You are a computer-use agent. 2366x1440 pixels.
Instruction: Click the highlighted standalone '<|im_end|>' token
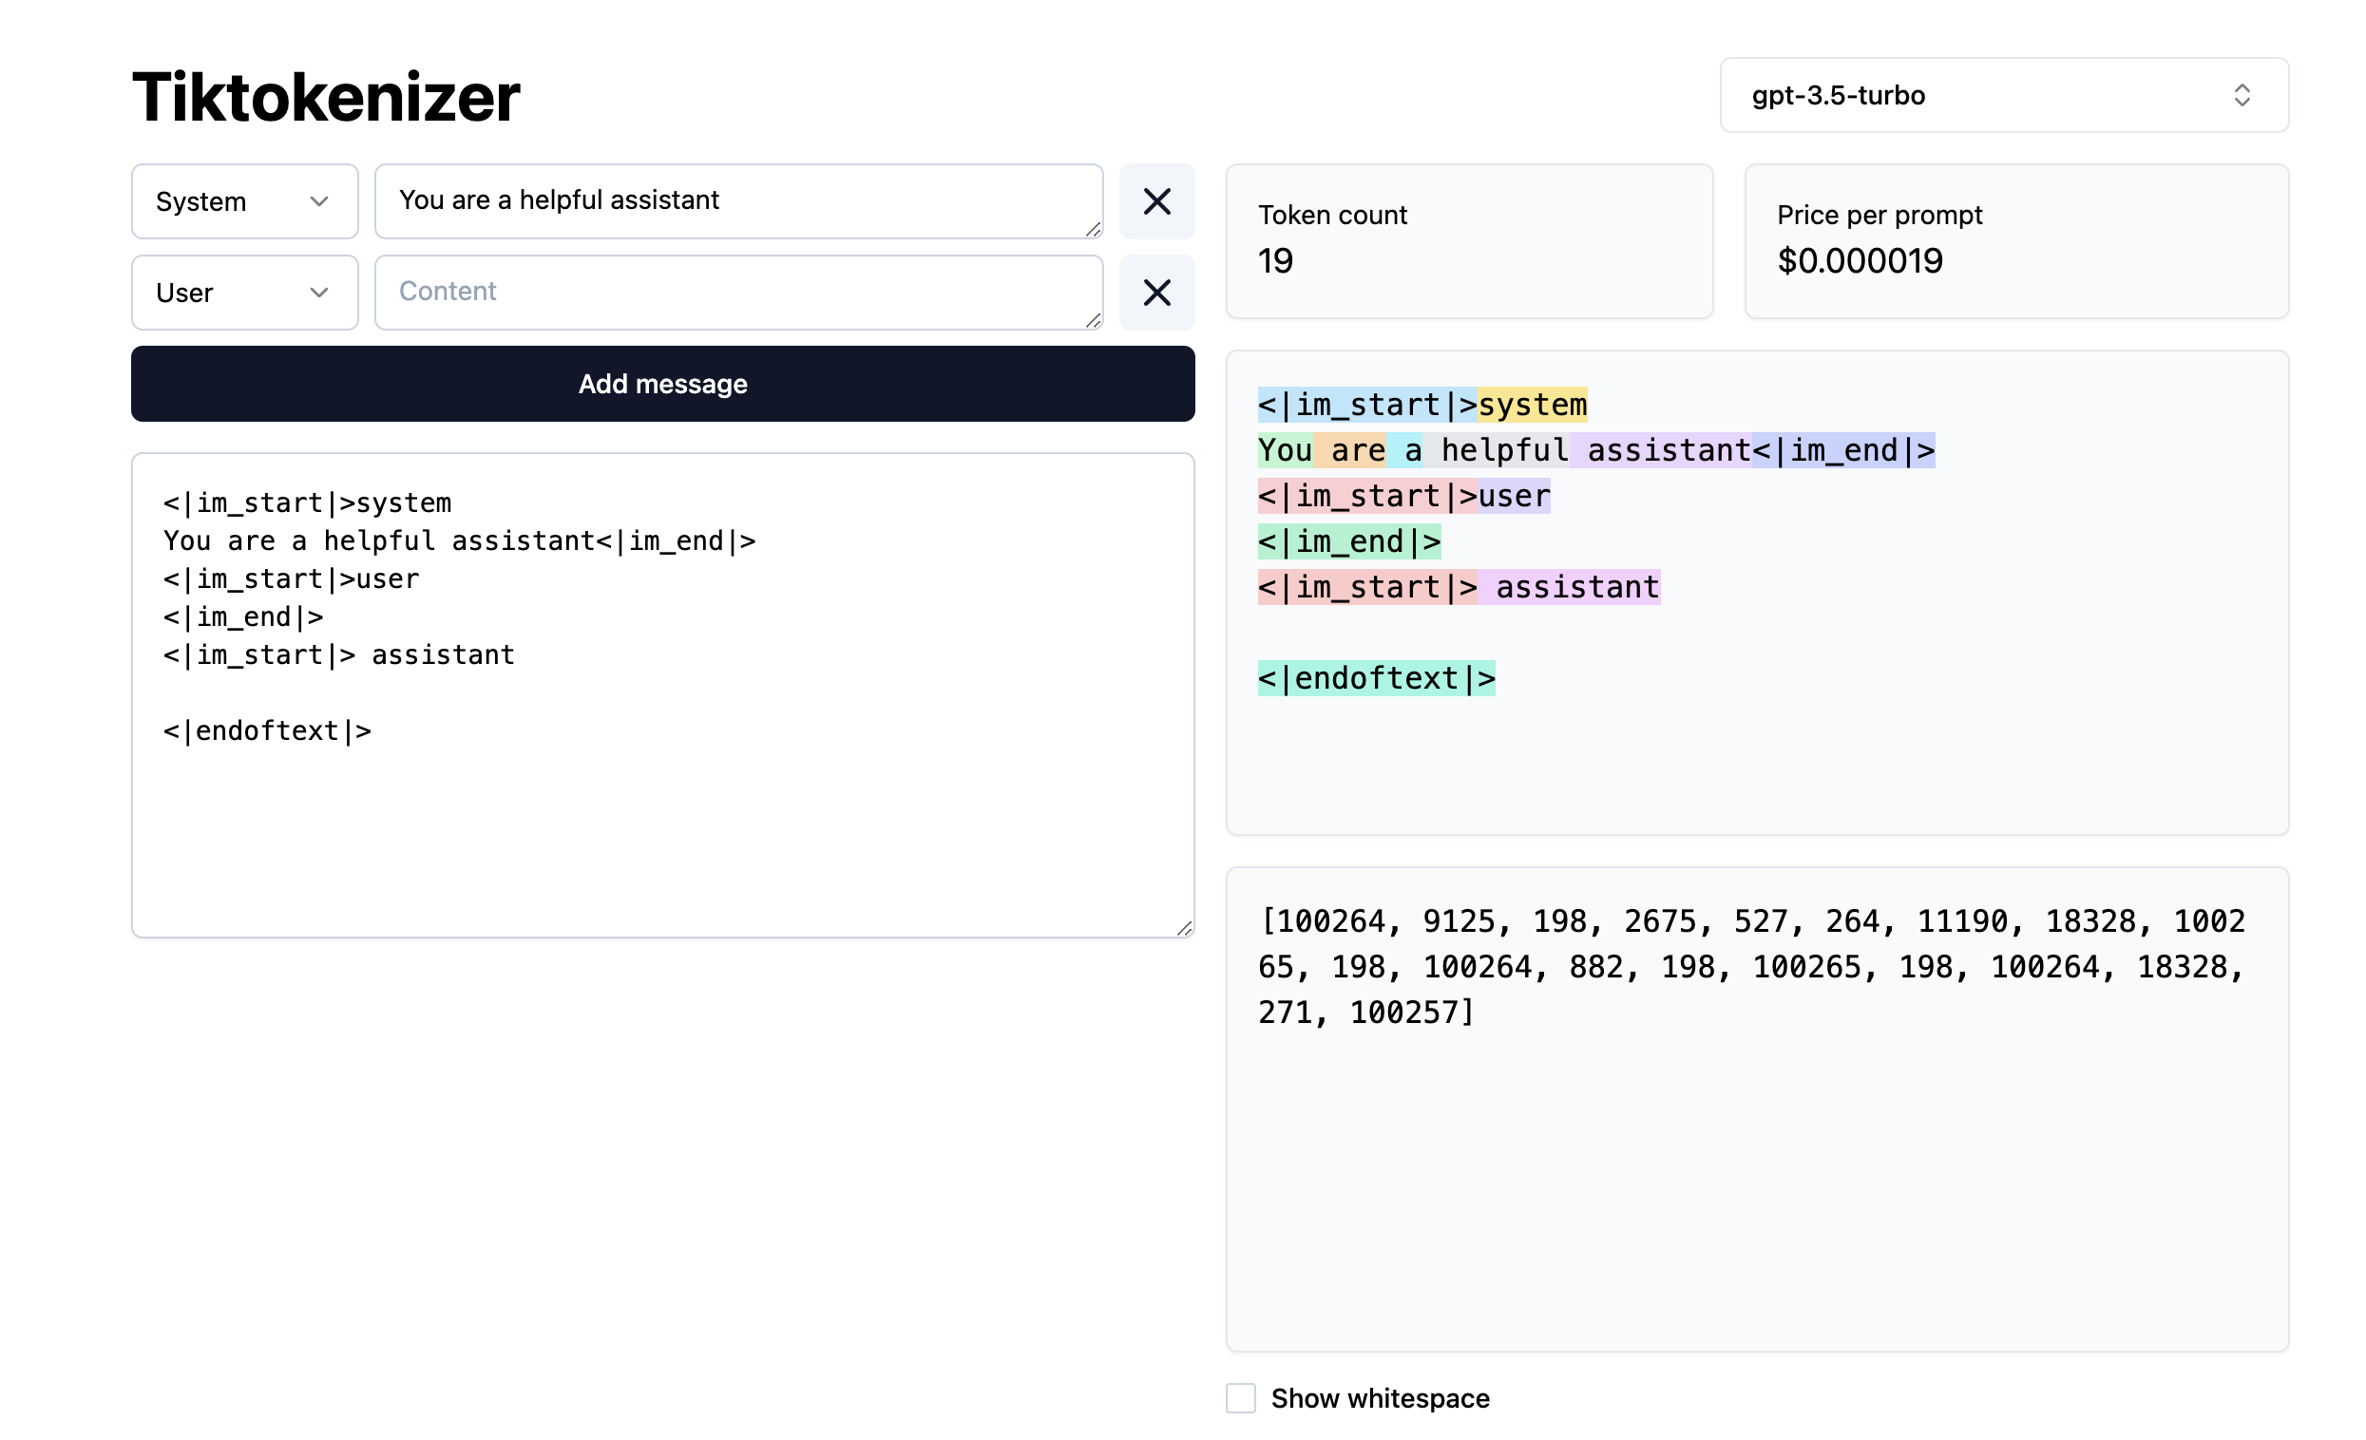point(1349,542)
